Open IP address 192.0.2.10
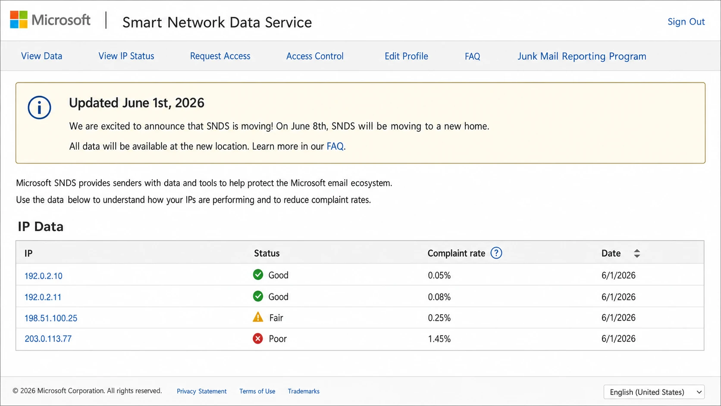The height and width of the screenshot is (406, 721). point(43,276)
